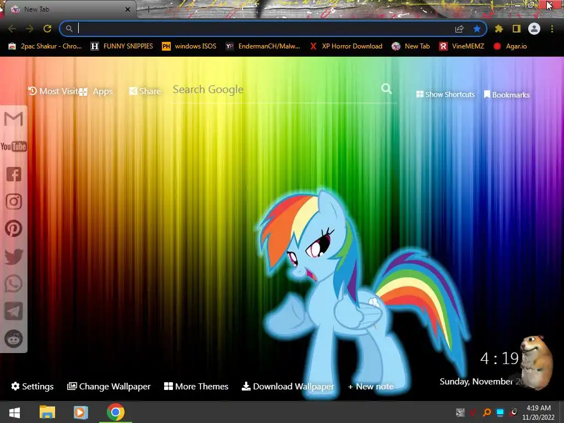Image resolution: width=564 pixels, height=423 pixels.
Task: Open media player taskbar icon
Action: pyautogui.click(x=80, y=412)
